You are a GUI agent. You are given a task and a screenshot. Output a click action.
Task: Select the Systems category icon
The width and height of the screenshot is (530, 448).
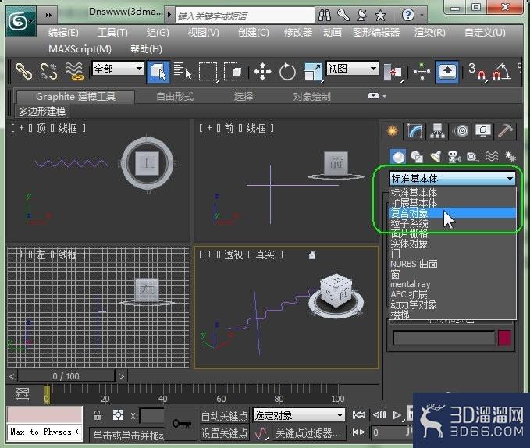pyautogui.click(x=510, y=157)
